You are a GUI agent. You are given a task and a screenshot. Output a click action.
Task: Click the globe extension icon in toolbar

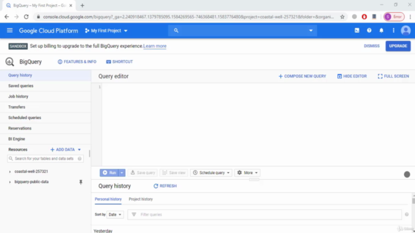(x=355, y=17)
